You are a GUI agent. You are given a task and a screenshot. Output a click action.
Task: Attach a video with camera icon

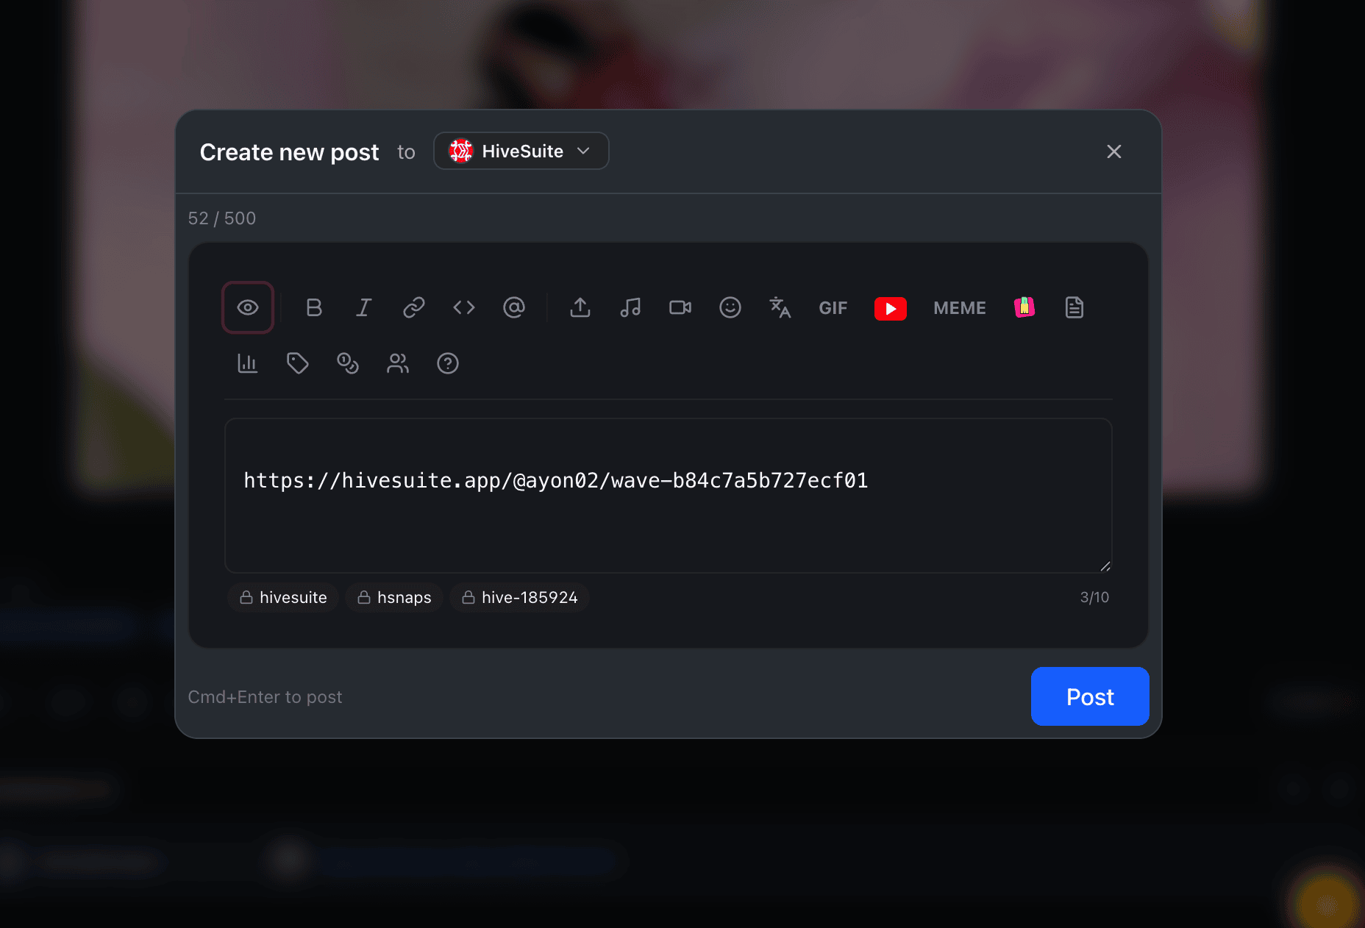(680, 307)
